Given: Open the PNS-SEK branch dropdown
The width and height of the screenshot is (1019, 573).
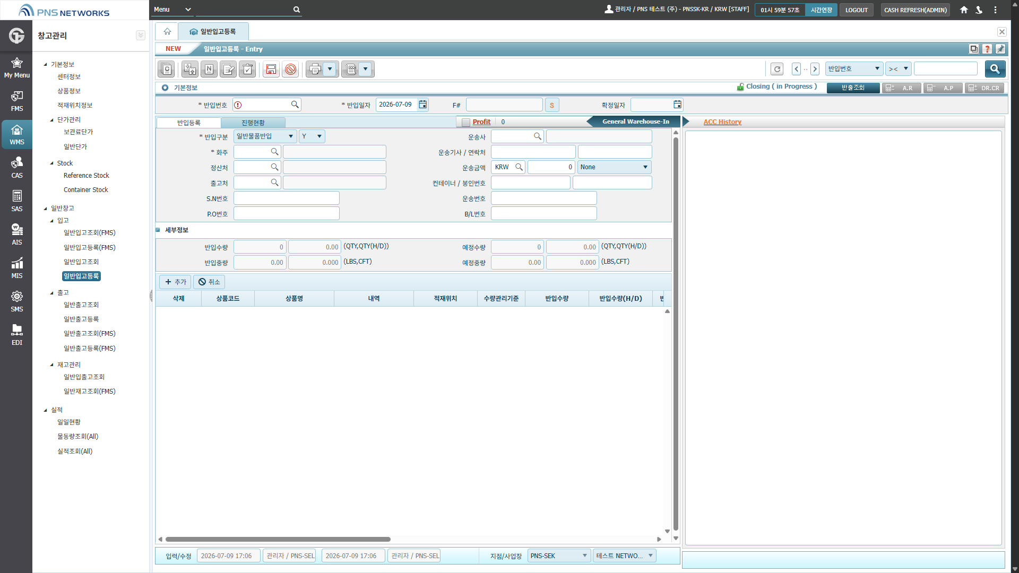Looking at the screenshot, I should tap(559, 556).
